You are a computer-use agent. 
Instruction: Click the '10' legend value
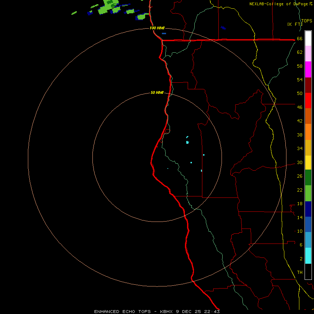(300, 231)
